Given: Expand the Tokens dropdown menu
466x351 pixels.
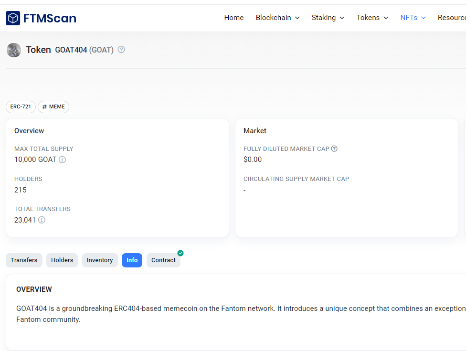Looking at the screenshot, I should [372, 18].
